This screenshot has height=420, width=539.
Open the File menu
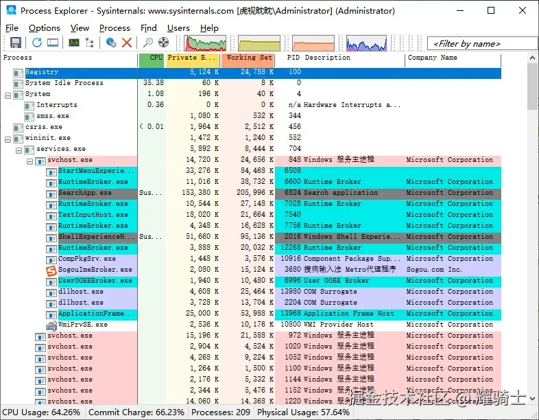click(x=12, y=28)
